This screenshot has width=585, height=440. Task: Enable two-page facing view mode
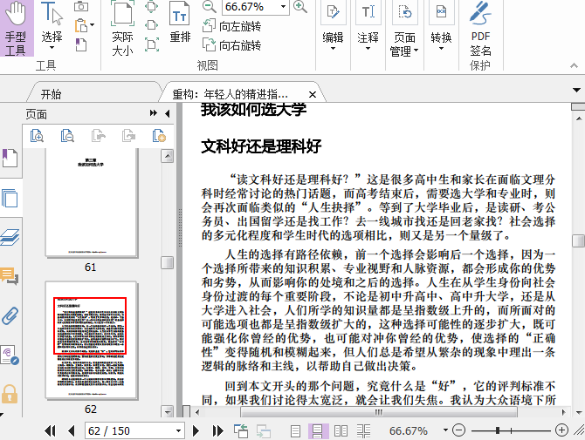[x=341, y=431]
